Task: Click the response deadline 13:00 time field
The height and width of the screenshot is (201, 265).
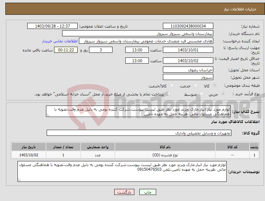Action: [137, 50]
